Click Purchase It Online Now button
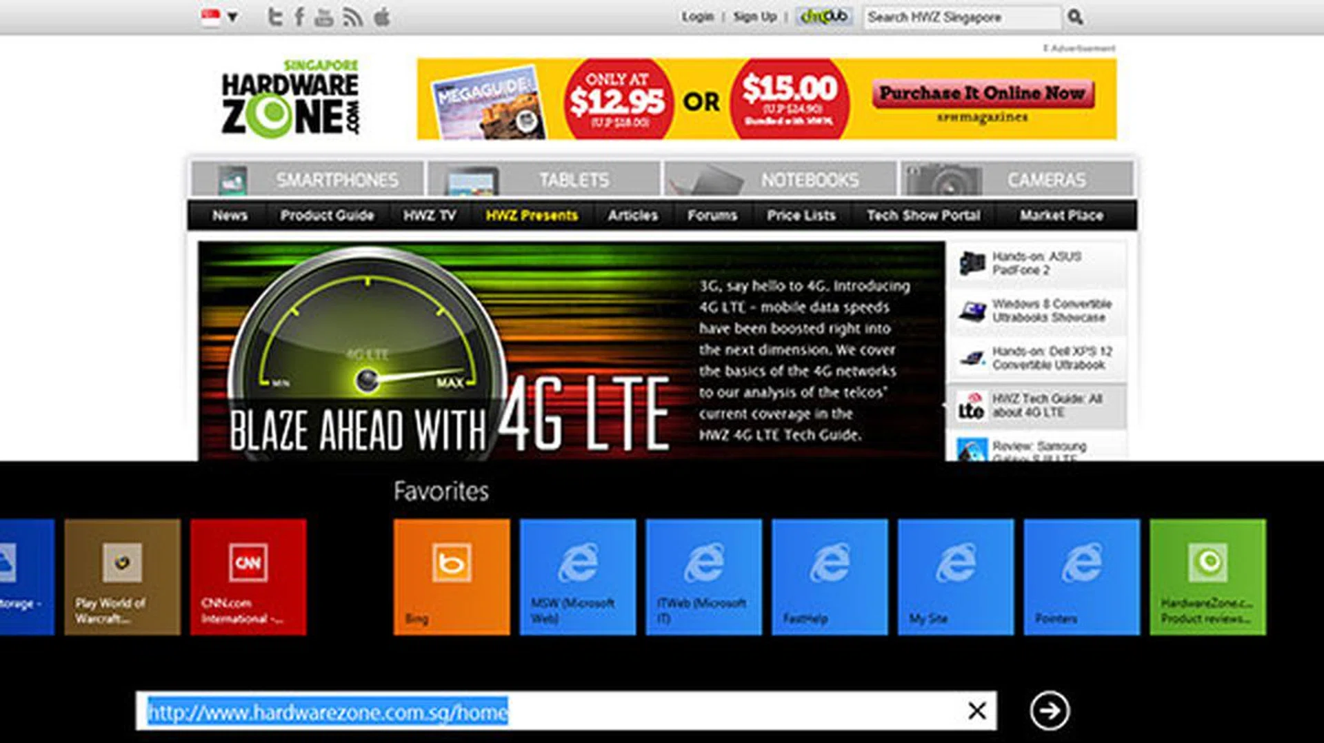This screenshot has height=743, width=1324. point(982,94)
